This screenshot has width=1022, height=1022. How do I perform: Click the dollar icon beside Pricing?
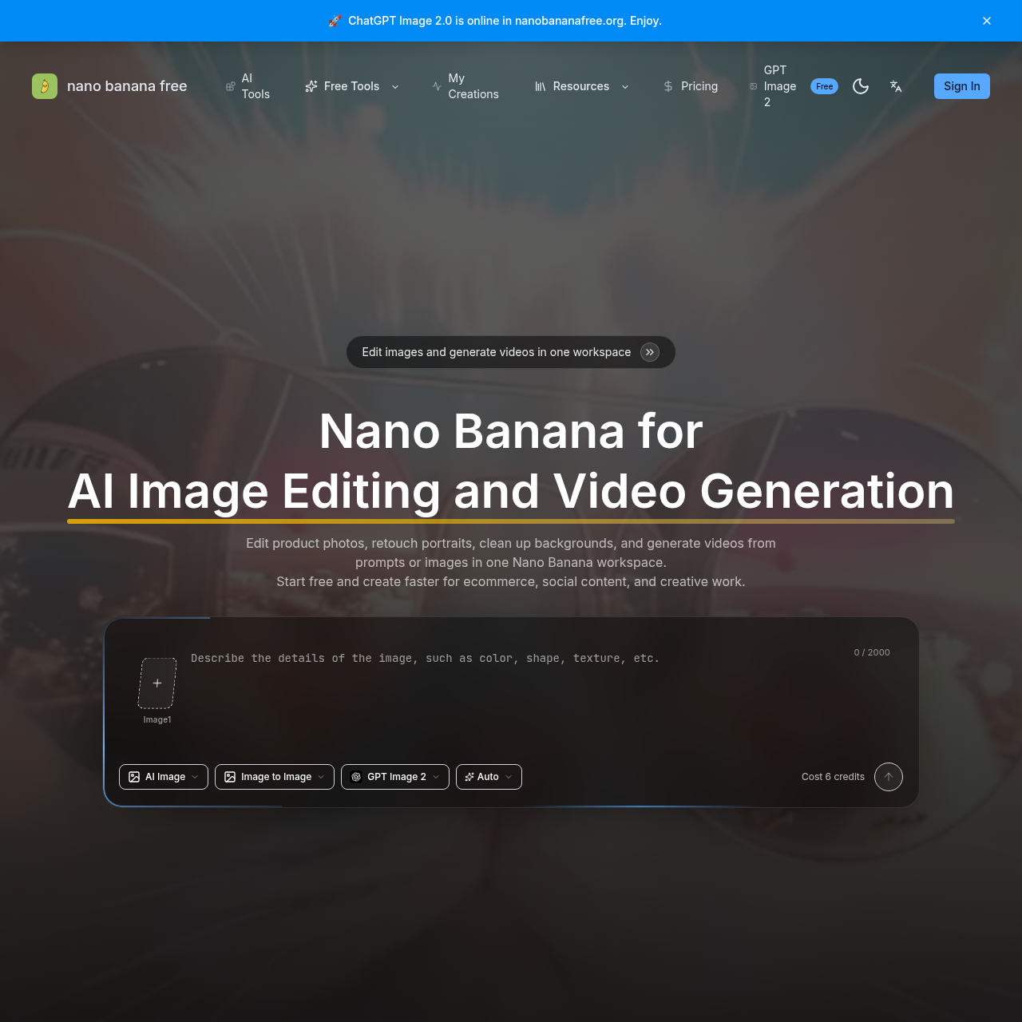pyautogui.click(x=668, y=86)
